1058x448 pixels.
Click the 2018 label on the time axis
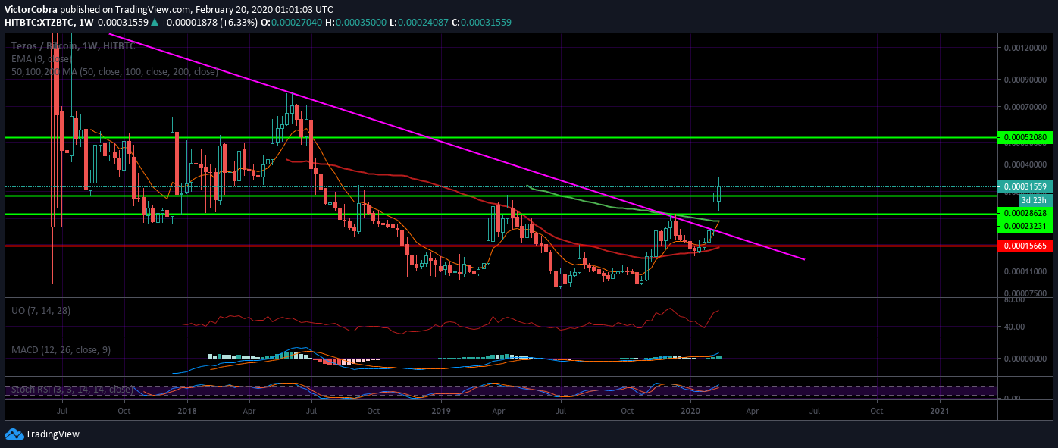[x=186, y=411]
